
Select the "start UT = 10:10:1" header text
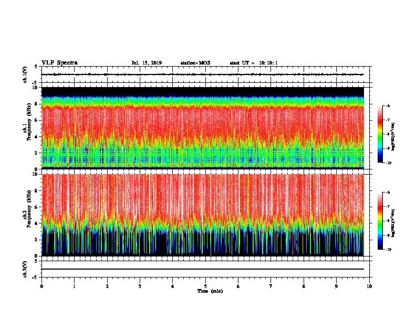click(x=254, y=63)
